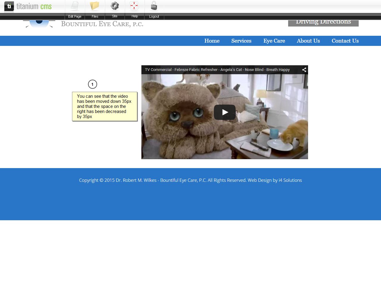Click the Driving Directions button
The width and height of the screenshot is (381, 287).
point(323,23)
